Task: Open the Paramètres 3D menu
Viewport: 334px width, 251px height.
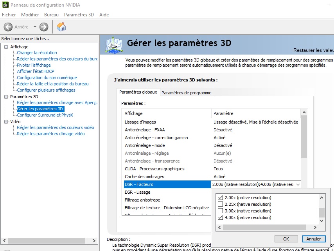Action: coord(79,15)
